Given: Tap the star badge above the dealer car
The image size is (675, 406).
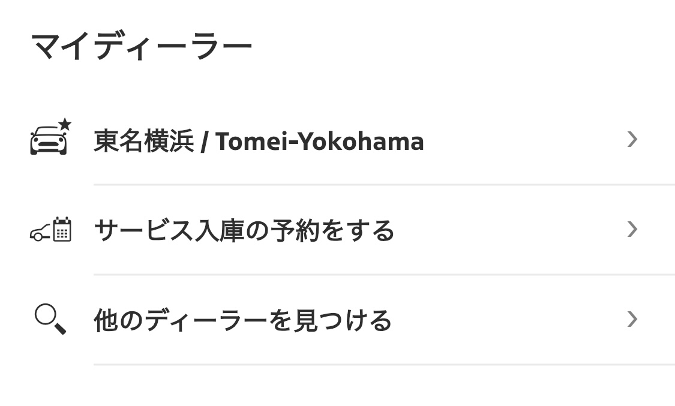Looking at the screenshot, I should 65,124.
